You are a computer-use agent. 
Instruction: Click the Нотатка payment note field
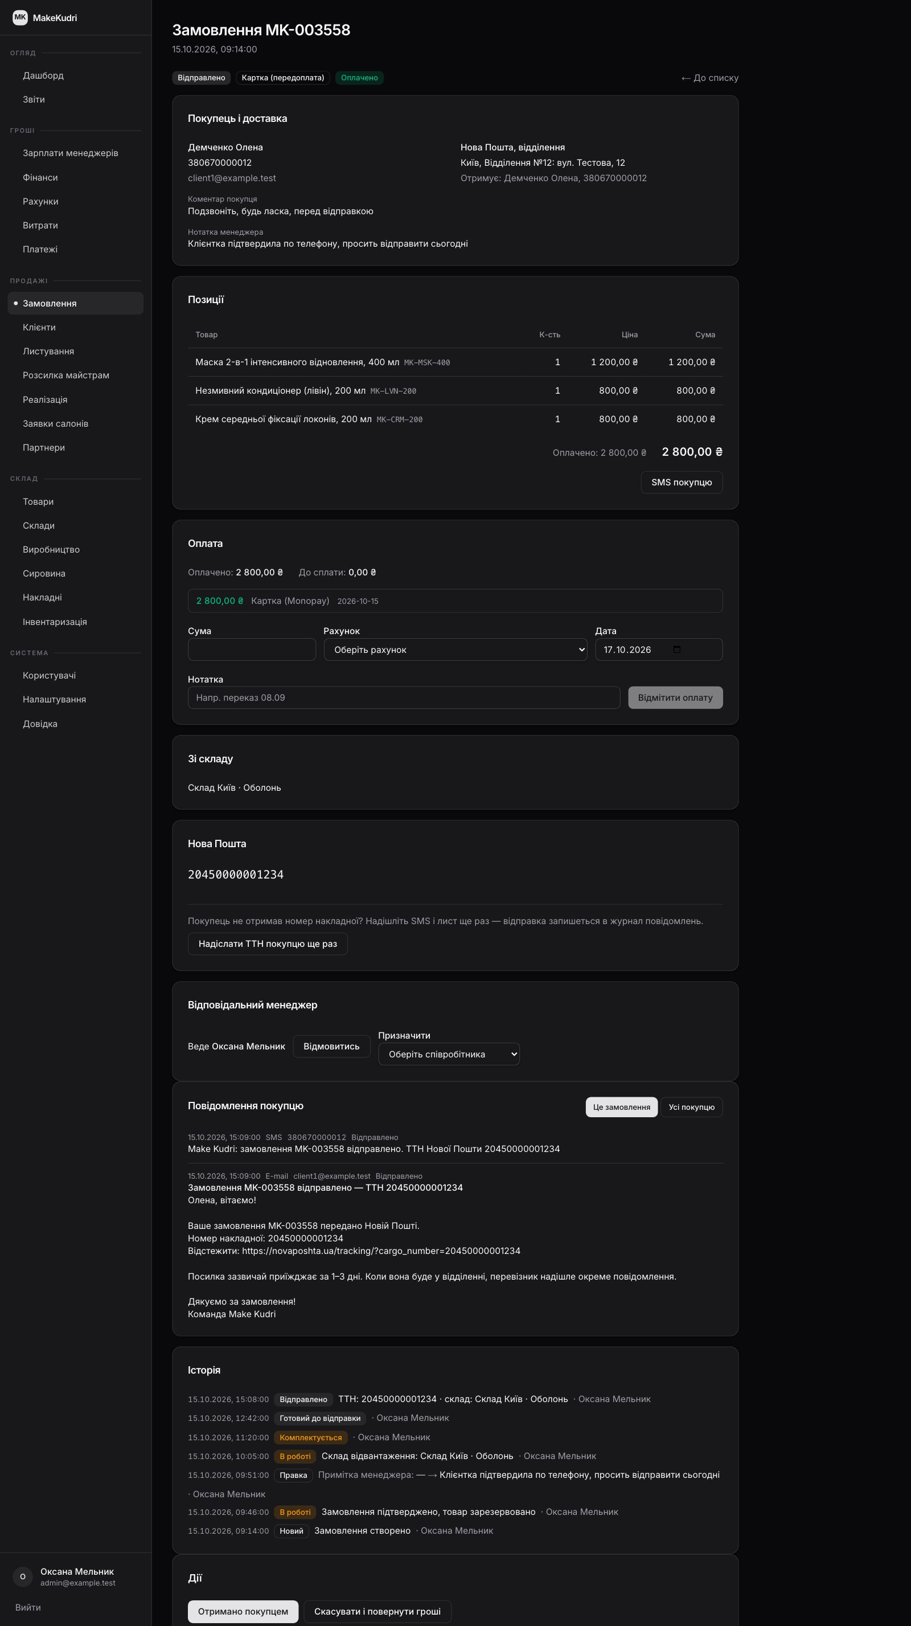[x=404, y=697]
